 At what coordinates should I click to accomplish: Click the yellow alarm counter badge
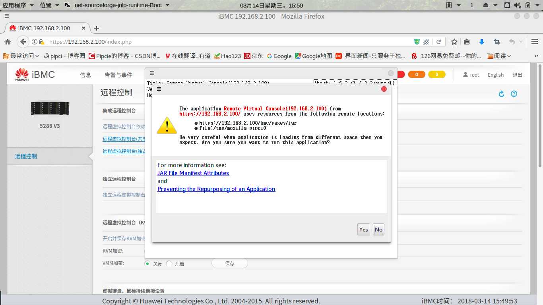pyautogui.click(x=437, y=74)
